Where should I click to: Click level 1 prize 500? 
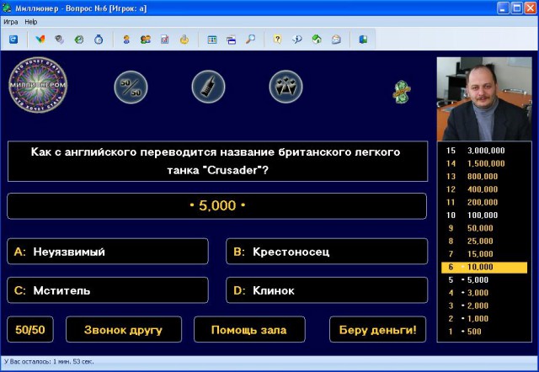pyautogui.click(x=465, y=332)
